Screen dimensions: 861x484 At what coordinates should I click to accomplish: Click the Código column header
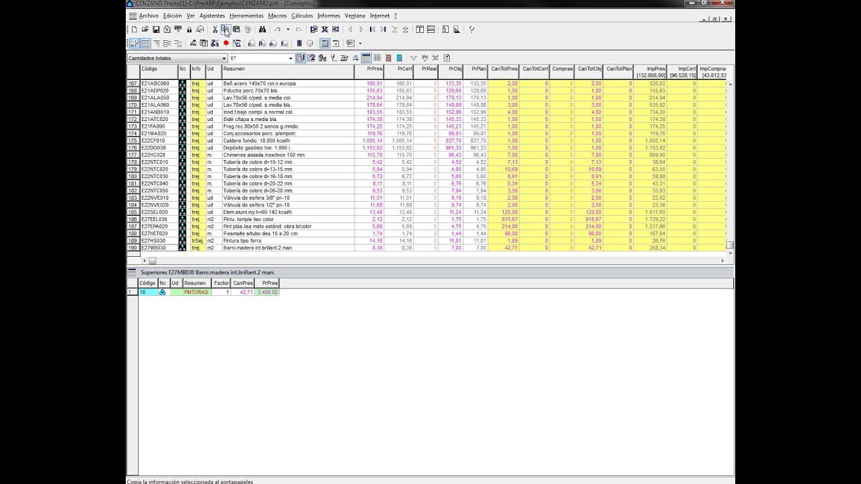coord(158,72)
